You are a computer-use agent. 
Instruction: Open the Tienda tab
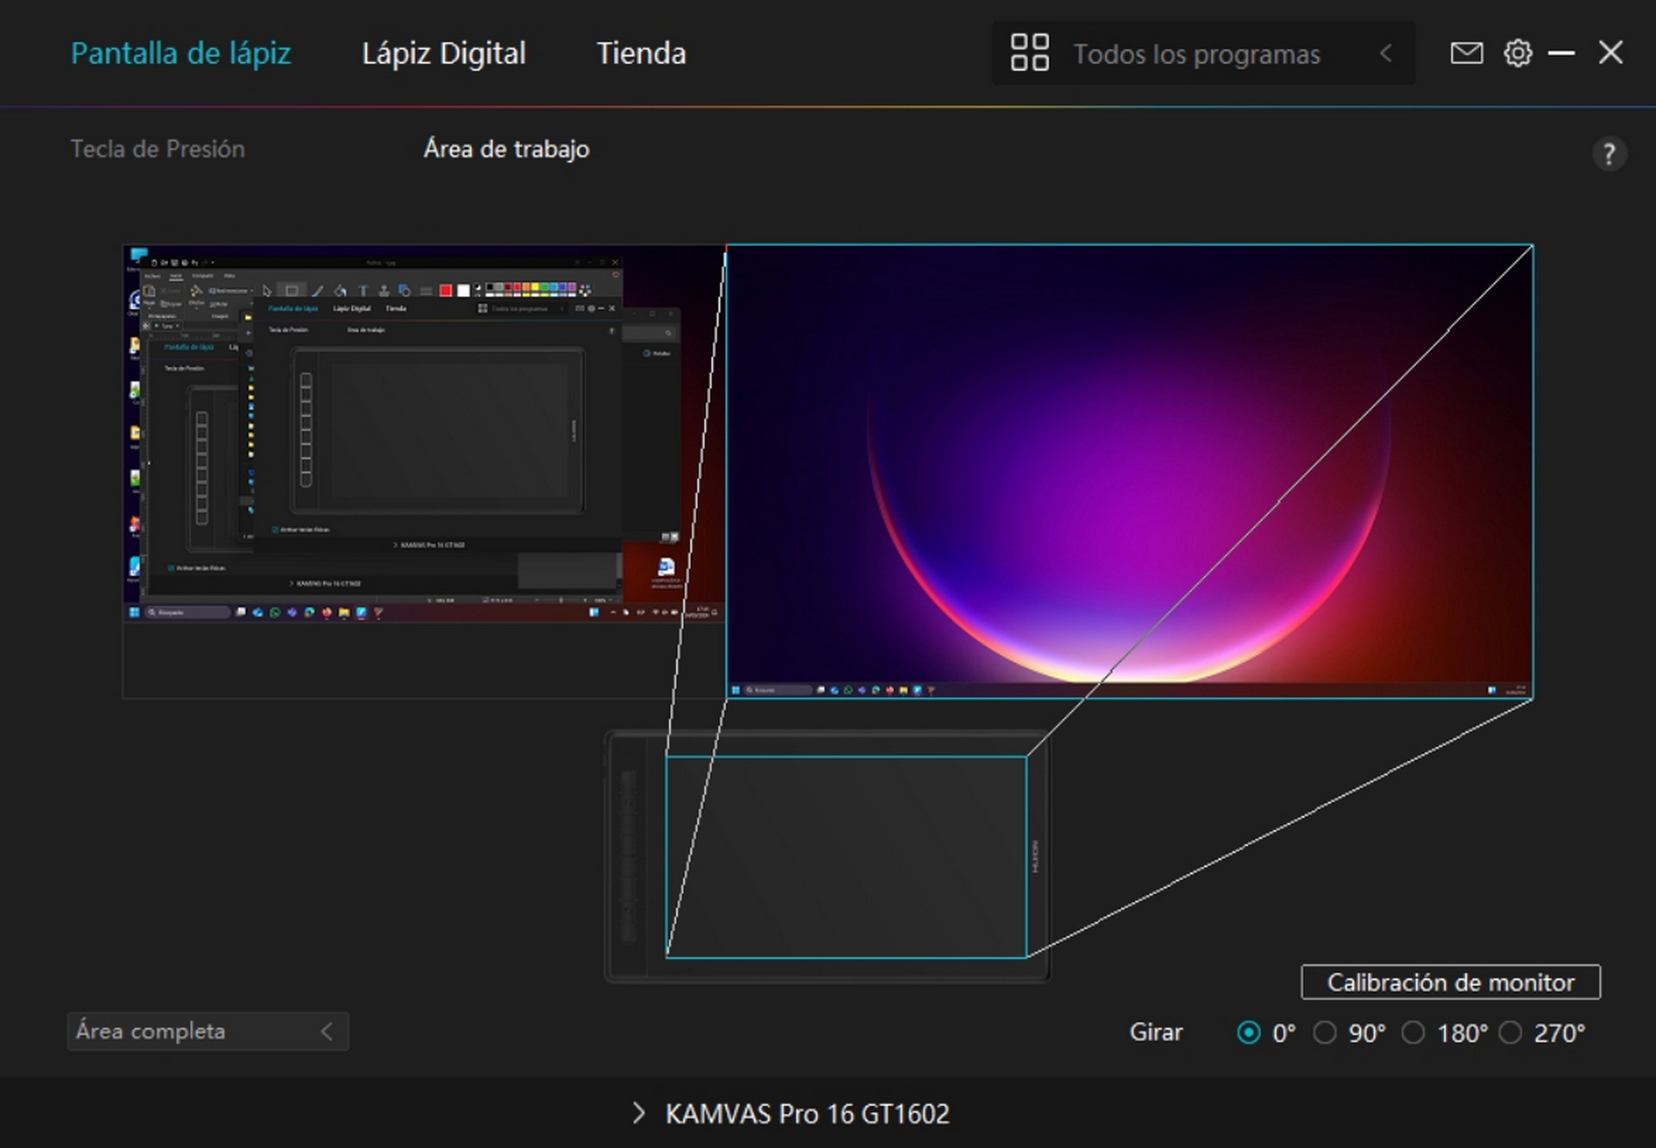[x=641, y=53]
